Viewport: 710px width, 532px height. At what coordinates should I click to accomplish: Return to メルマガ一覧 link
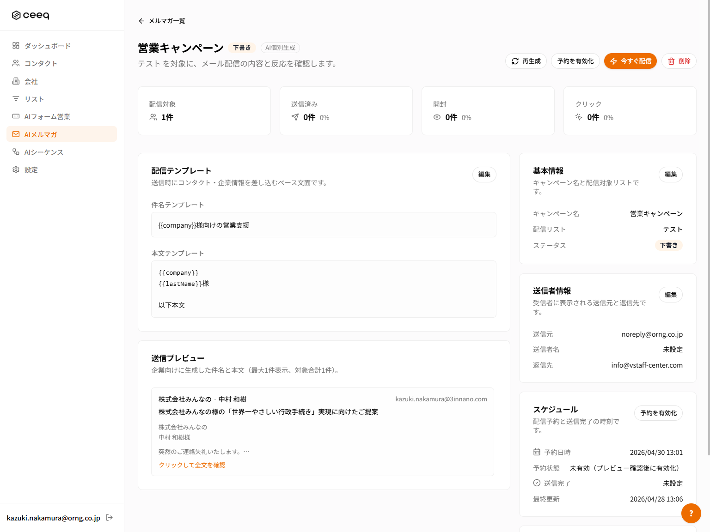click(167, 21)
